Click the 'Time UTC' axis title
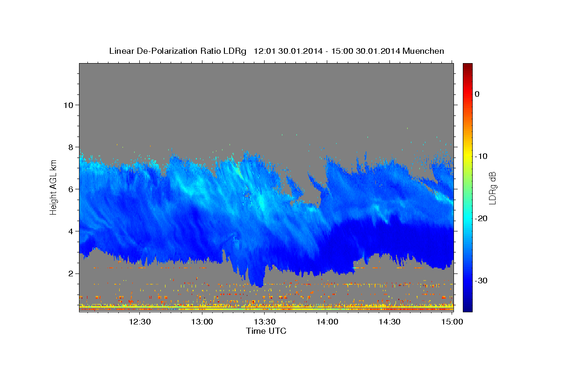 266,331
